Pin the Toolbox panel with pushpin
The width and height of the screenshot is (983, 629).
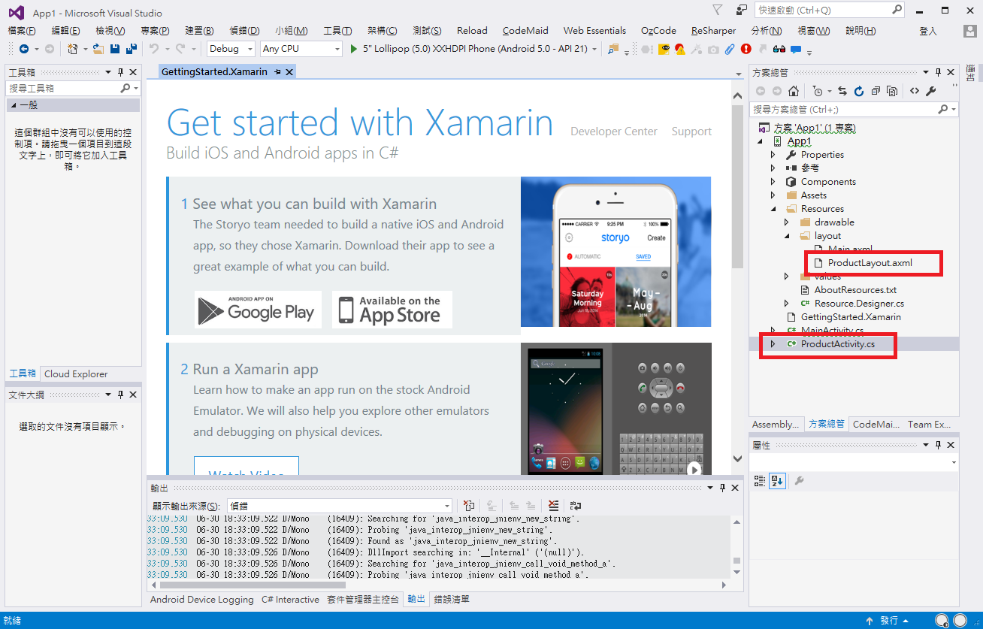point(120,72)
